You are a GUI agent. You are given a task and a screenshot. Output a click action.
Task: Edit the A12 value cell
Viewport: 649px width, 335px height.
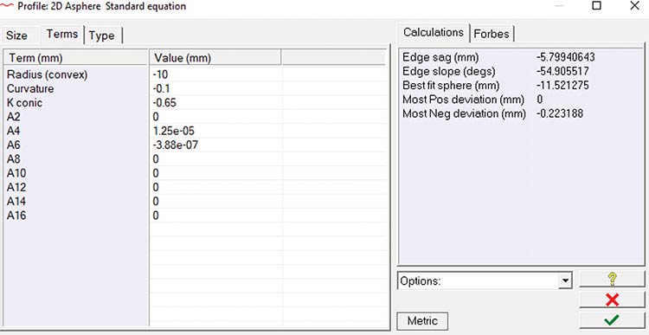click(215, 188)
